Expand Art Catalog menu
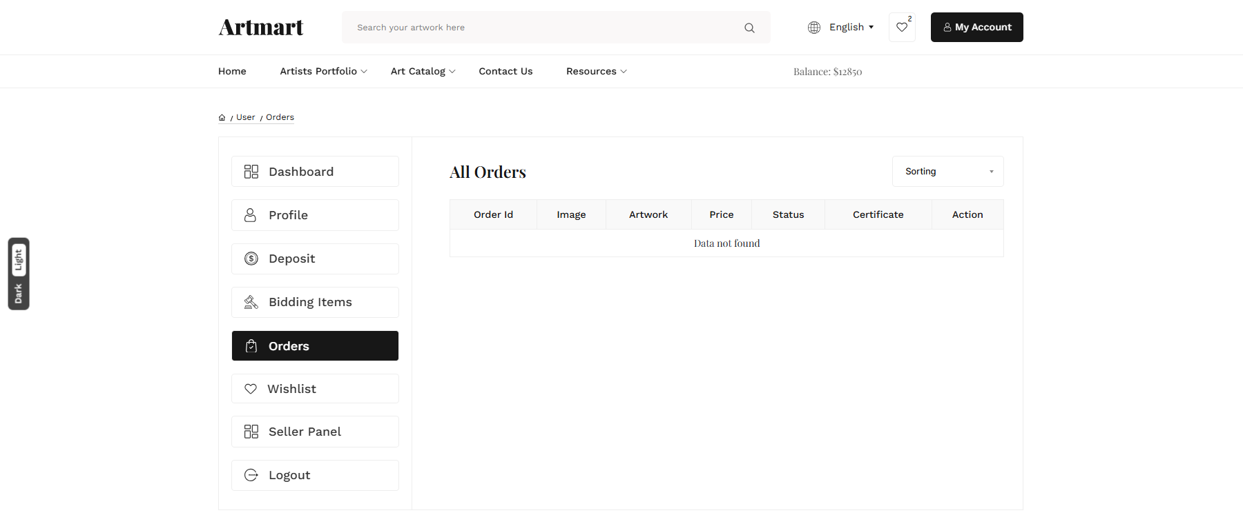The height and width of the screenshot is (524, 1243). tap(423, 71)
